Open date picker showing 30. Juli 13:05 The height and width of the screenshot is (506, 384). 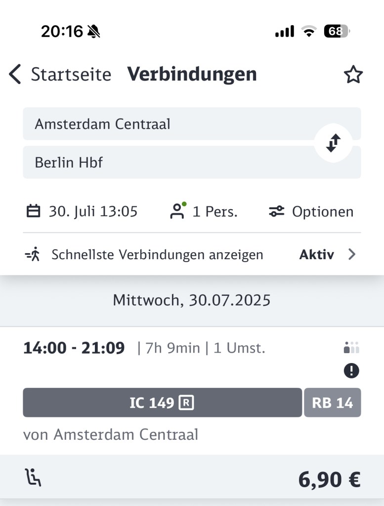[x=93, y=212]
